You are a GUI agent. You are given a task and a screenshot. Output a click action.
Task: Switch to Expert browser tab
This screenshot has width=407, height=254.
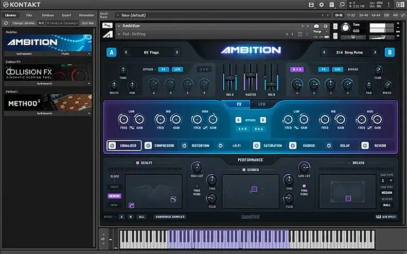[x=66, y=15]
